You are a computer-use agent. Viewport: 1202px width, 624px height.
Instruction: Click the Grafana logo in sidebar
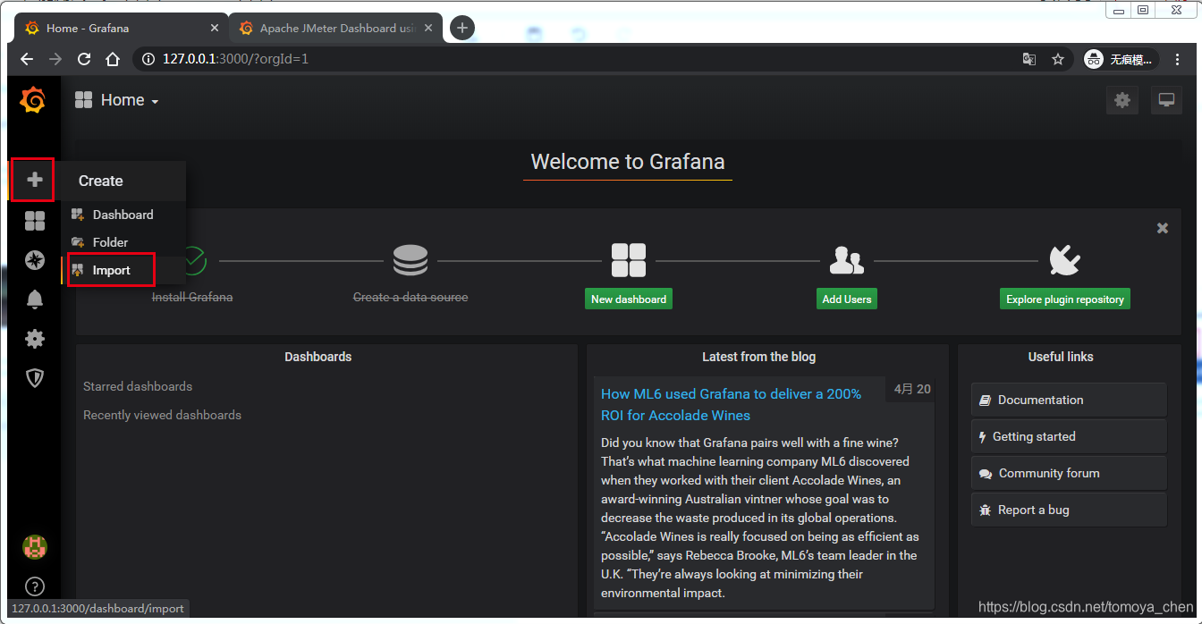[x=33, y=100]
